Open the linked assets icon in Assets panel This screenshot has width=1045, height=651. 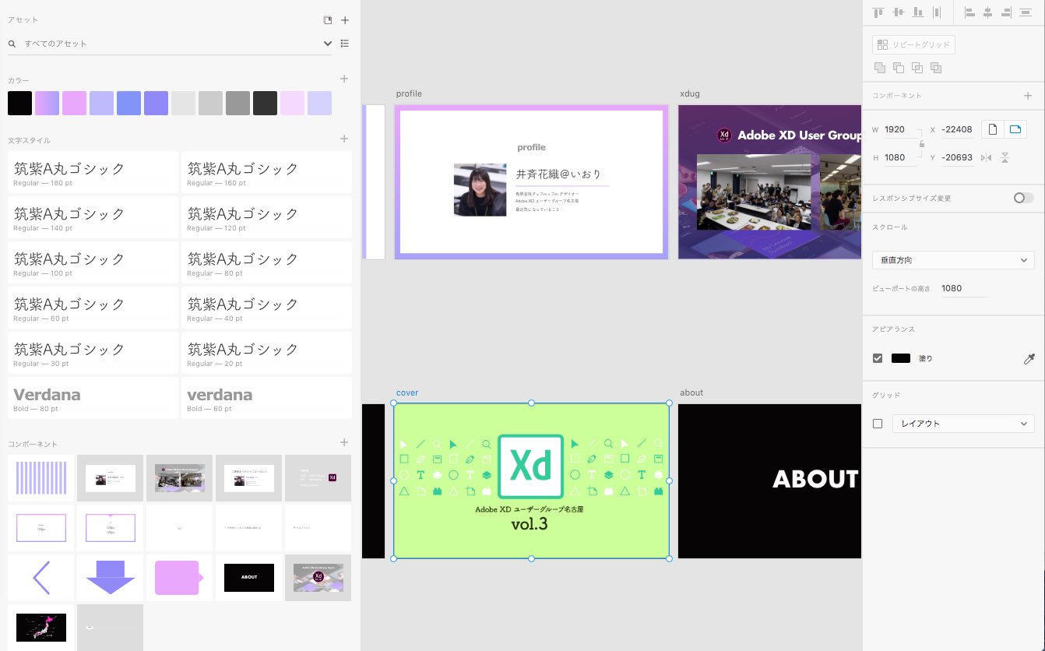[x=328, y=20]
